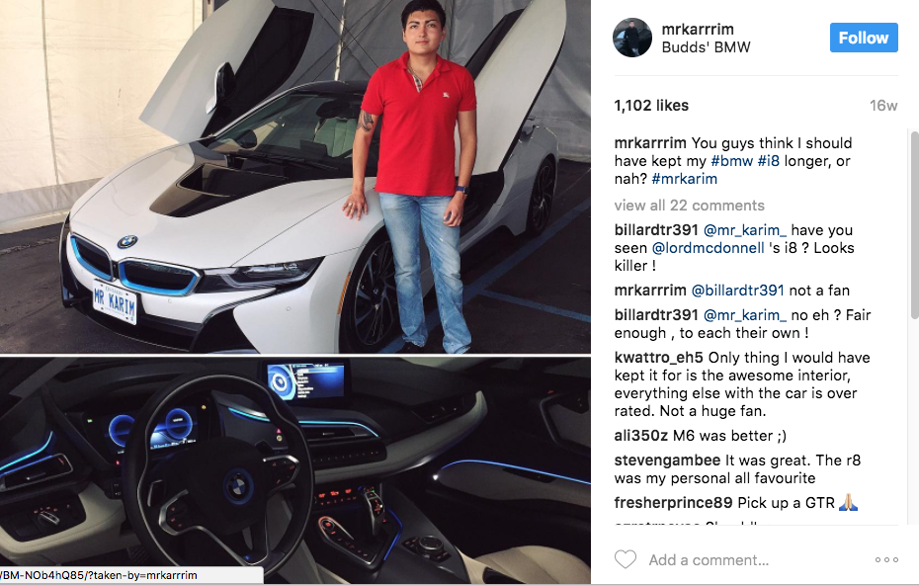Open the #bmw hashtag
The width and height of the screenshot is (919, 586).
[x=731, y=160]
